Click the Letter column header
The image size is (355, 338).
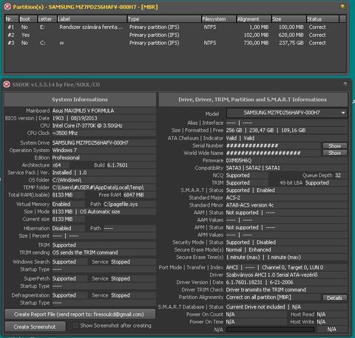[47, 19]
